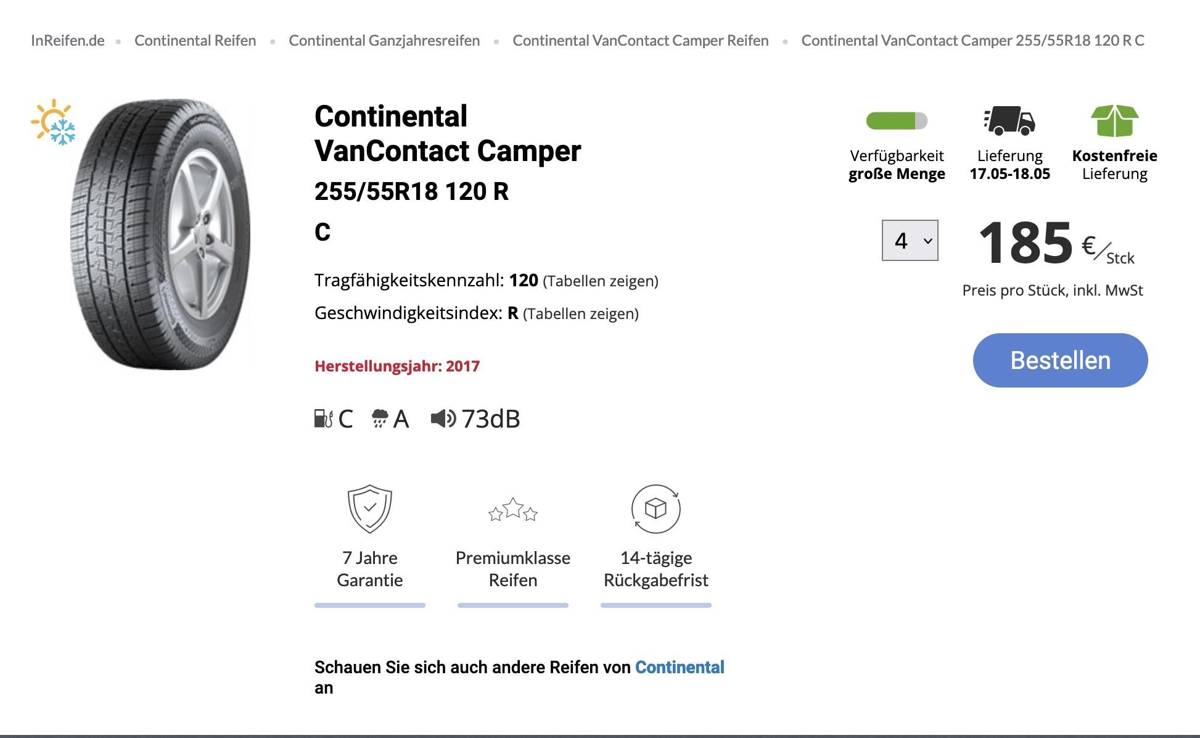The width and height of the screenshot is (1200, 738).
Task: Go to InReifen.de breadcrumb home
Action: click(x=68, y=41)
